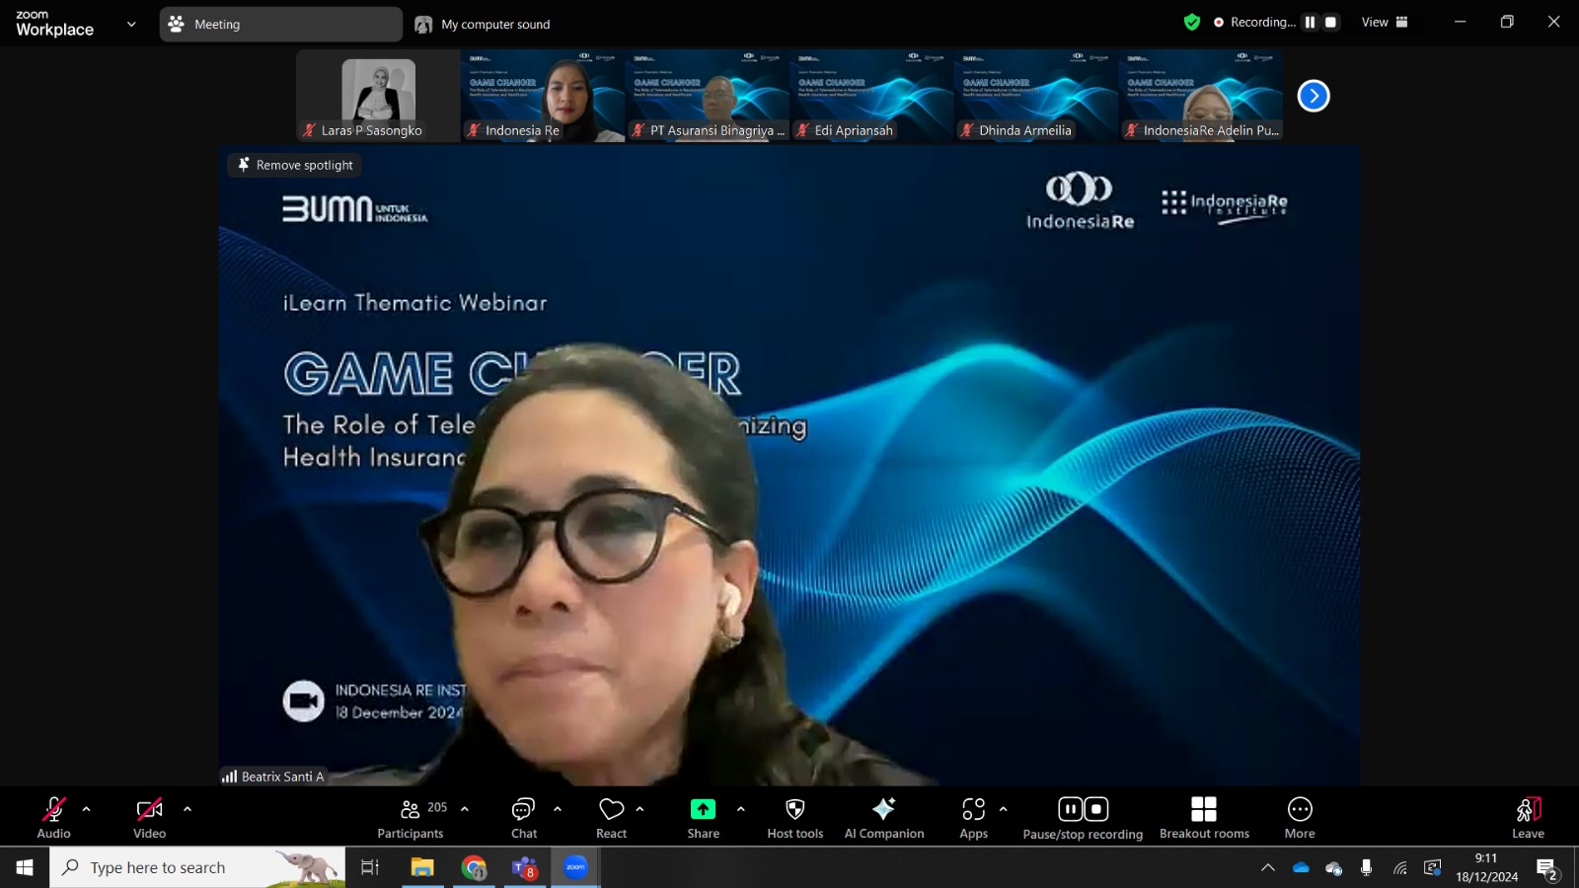Switch to My computer sound tab
1579x888 pixels.
pyautogui.click(x=484, y=24)
